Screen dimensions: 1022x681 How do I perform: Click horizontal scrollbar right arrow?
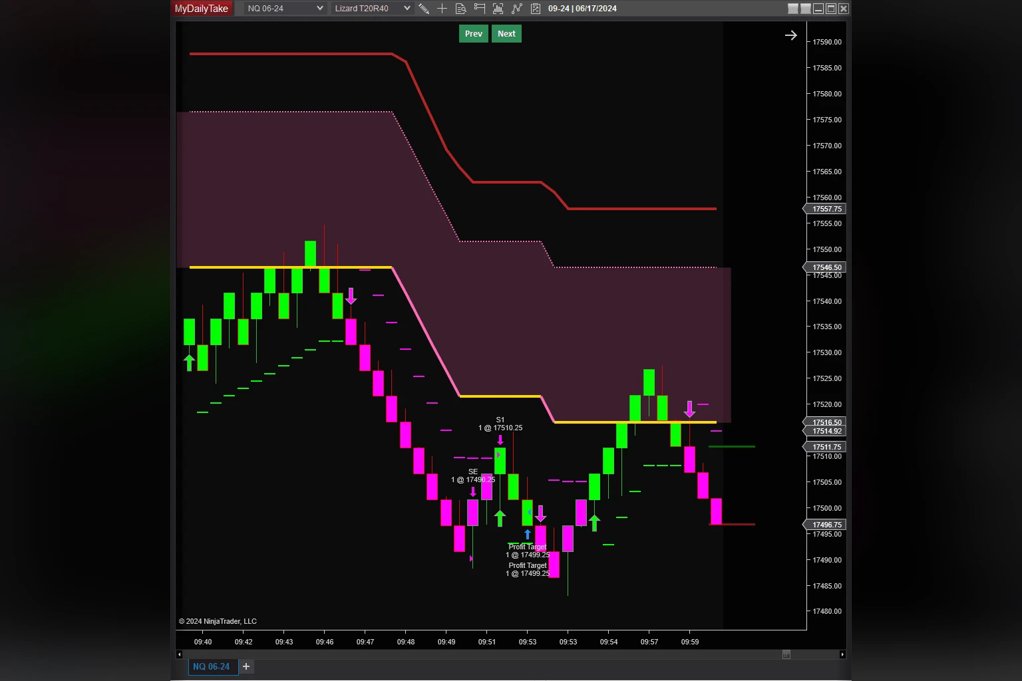pos(842,654)
